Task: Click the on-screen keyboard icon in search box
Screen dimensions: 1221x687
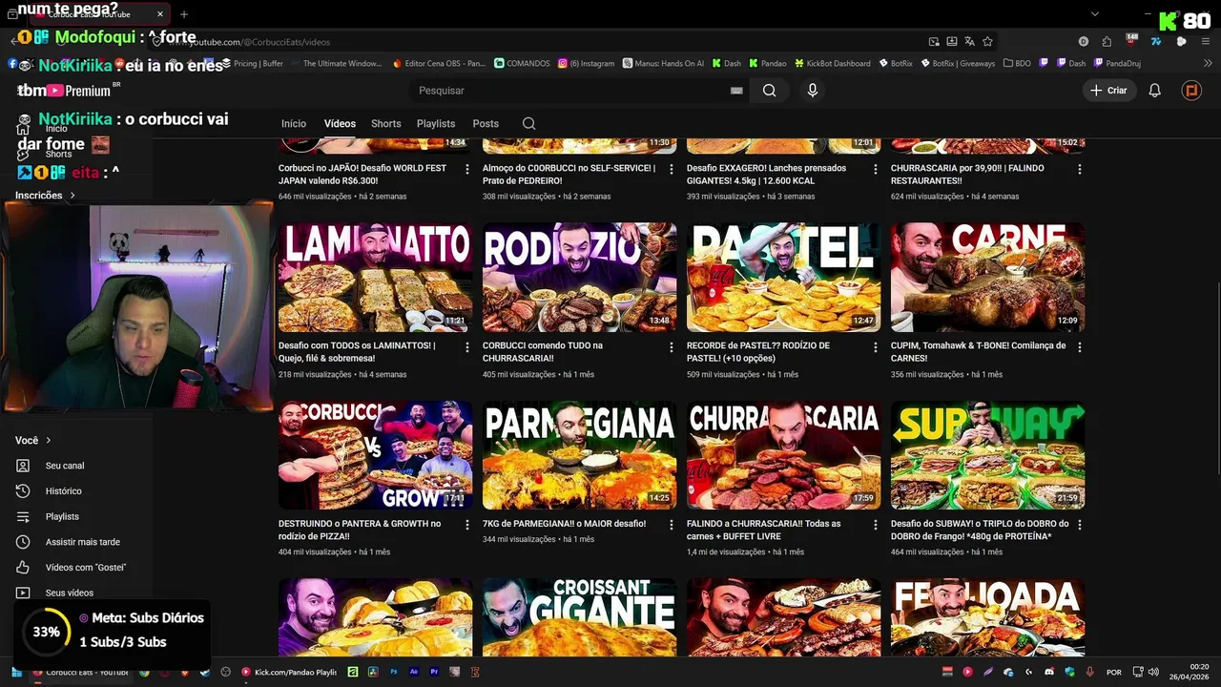Action: point(736,91)
